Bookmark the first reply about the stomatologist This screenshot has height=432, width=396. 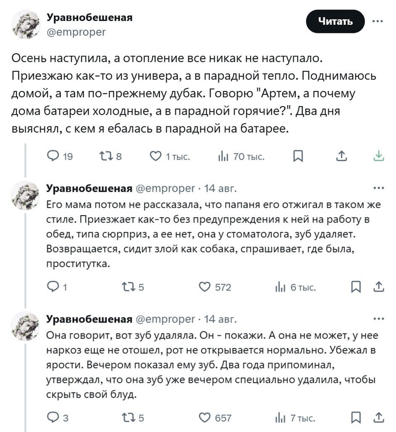356,287
